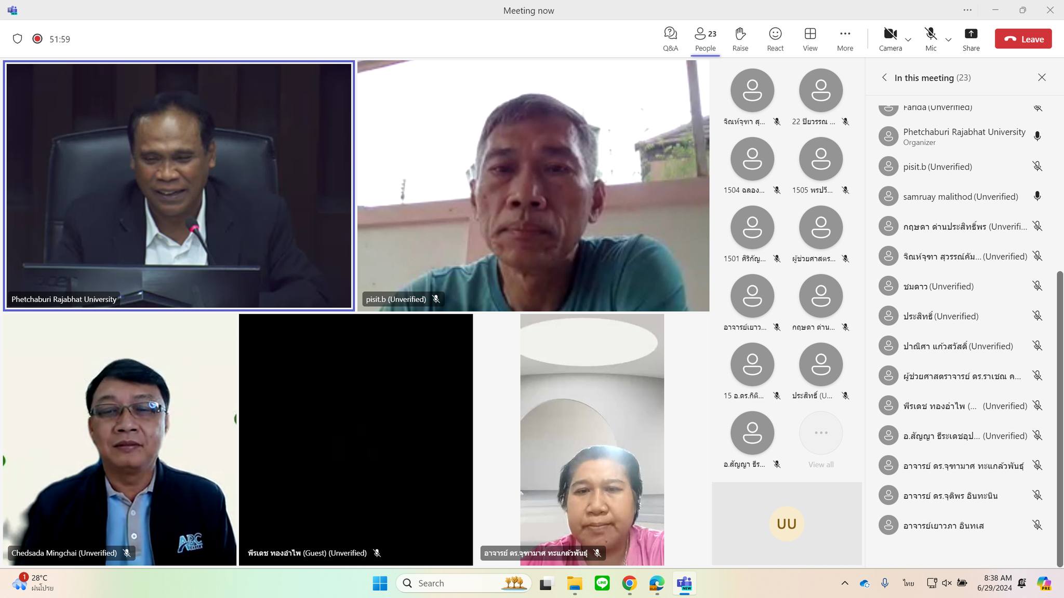Open LINE from the taskbar
This screenshot has height=598, width=1064.
(x=602, y=583)
